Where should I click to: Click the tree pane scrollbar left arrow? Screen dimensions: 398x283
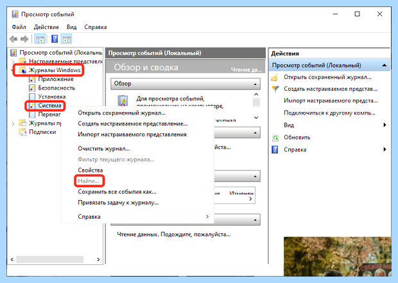(12, 260)
